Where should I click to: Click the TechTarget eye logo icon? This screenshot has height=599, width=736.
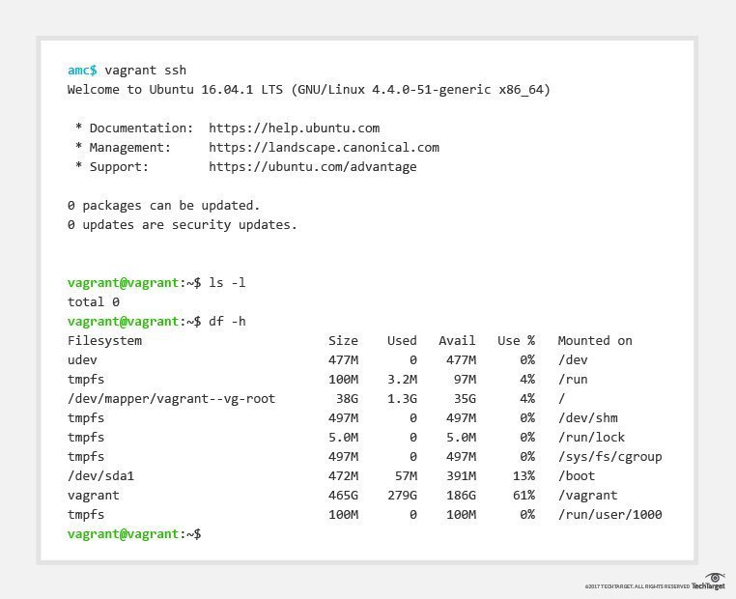[x=715, y=578]
